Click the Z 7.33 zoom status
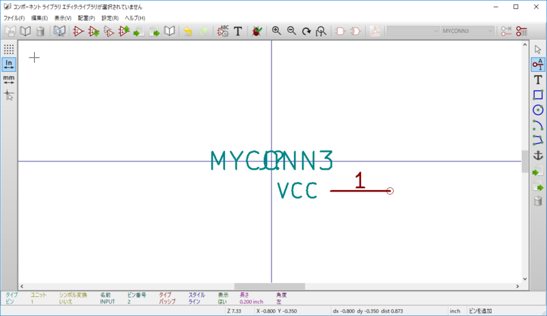The height and width of the screenshot is (316, 547). pos(234,311)
